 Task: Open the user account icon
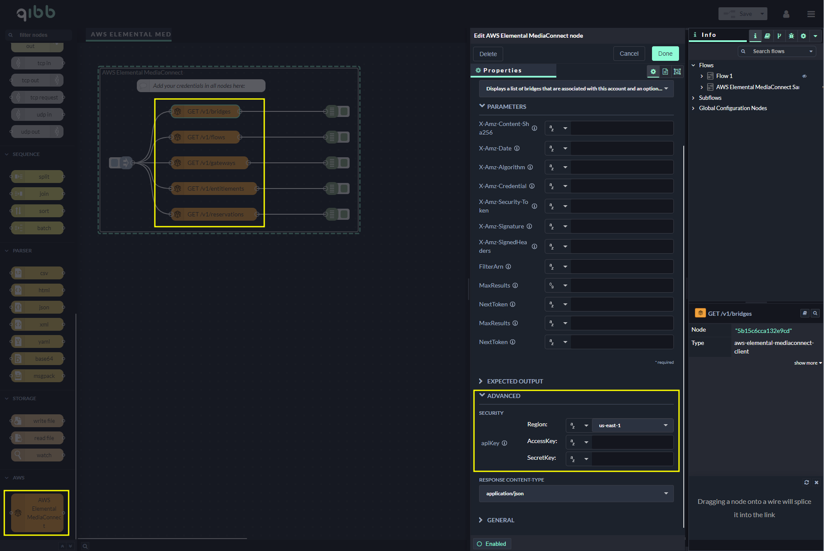point(786,14)
